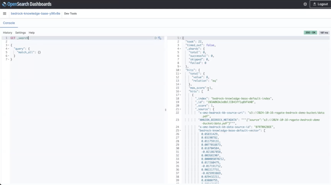Collapse the "total" block at line 11
This screenshot has height=185, width=331.
click(x=180, y=74)
